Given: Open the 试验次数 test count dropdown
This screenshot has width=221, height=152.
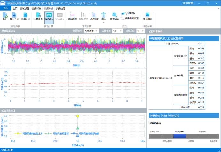Looking at the screenshot, I should pyautogui.click(x=141, y=31).
